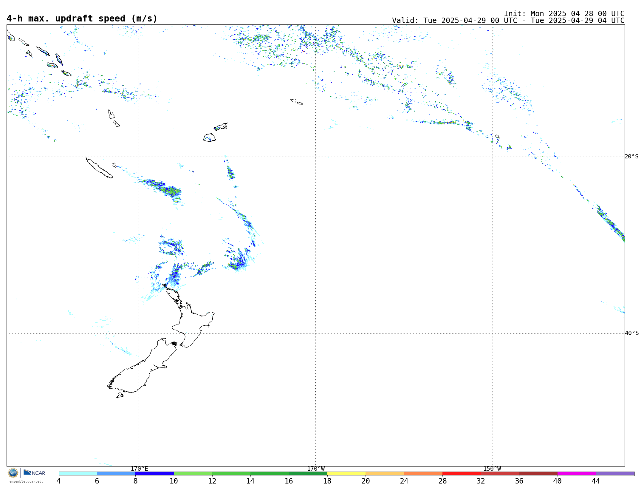Choose the magenta 40–44 m/s swatch

tap(577, 474)
